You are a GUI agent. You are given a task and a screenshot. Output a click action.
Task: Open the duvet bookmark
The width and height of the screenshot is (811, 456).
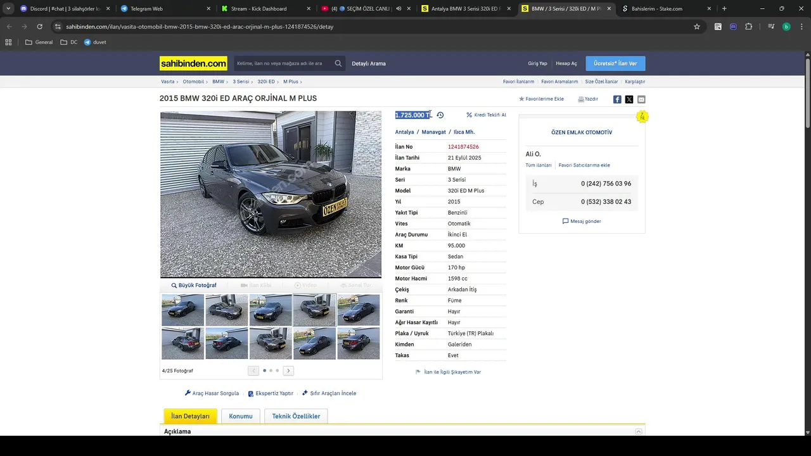point(95,42)
